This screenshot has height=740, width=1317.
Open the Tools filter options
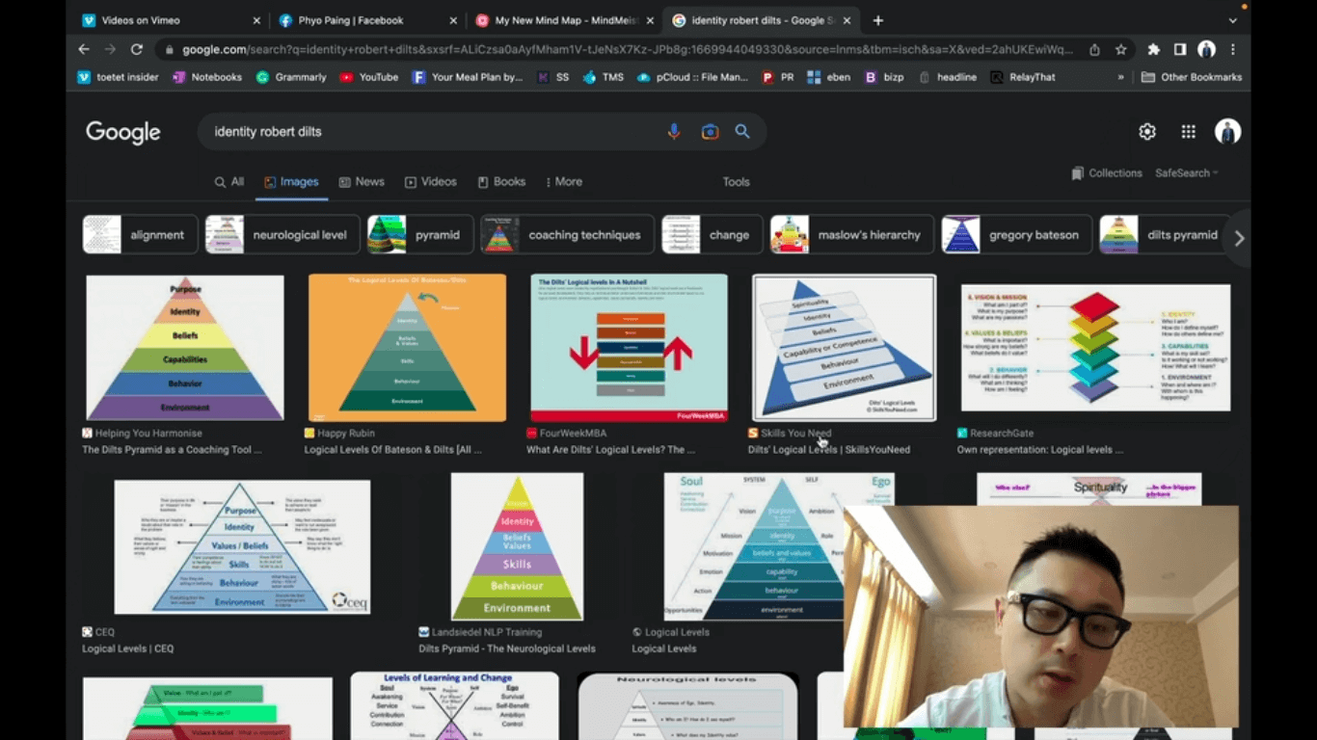tap(736, 181)
